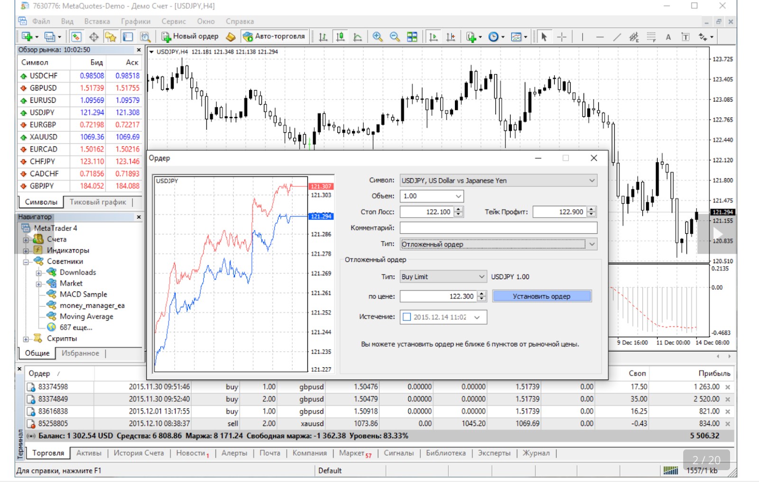Toggle chart auto scroll icon
This screenshot has height=483, width=759.
click(433, 36)
